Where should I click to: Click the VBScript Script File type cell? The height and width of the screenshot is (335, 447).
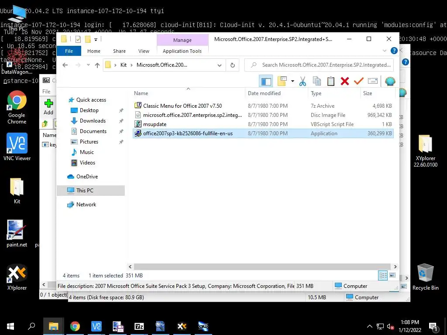tap(332, 124)
